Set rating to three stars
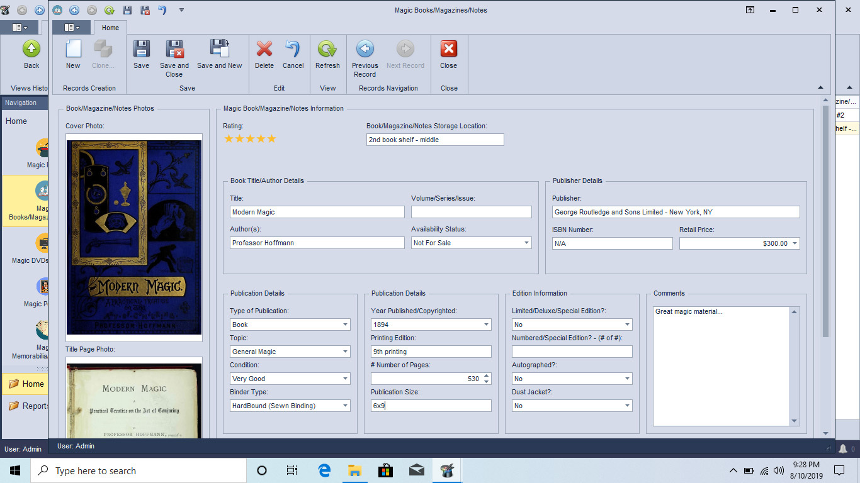 pyautogui.click(x=251, y=138)
